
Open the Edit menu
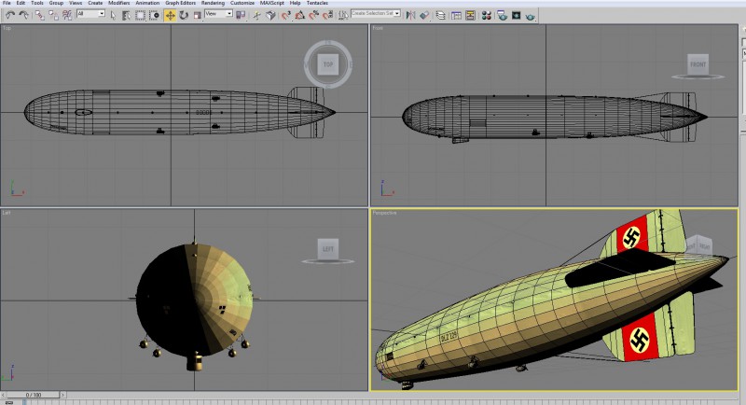click(x=21, y=3)
